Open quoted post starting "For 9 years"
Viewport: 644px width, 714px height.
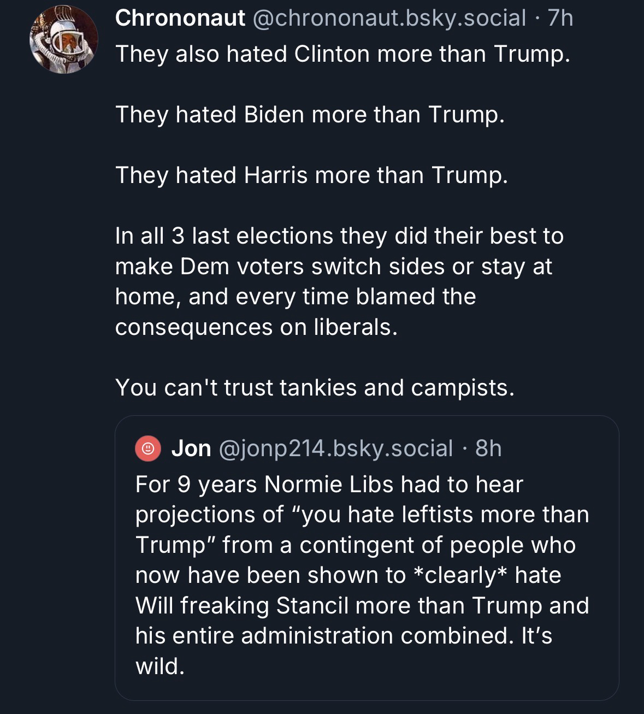pos(329,485)
